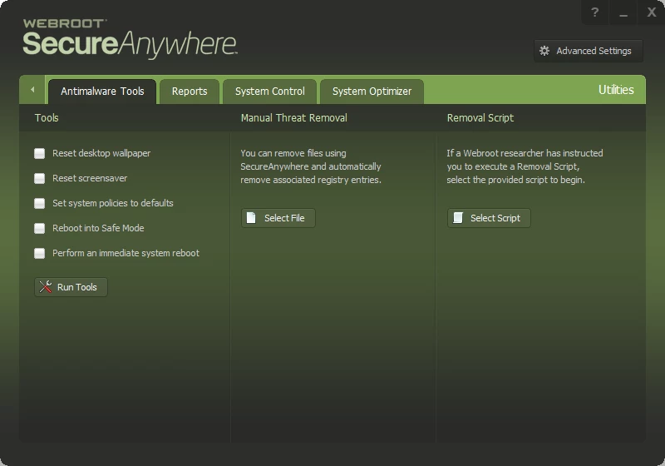The image size is (665, 466).
Task: Select the System Optimizer tab
Action: coord(372,92)
